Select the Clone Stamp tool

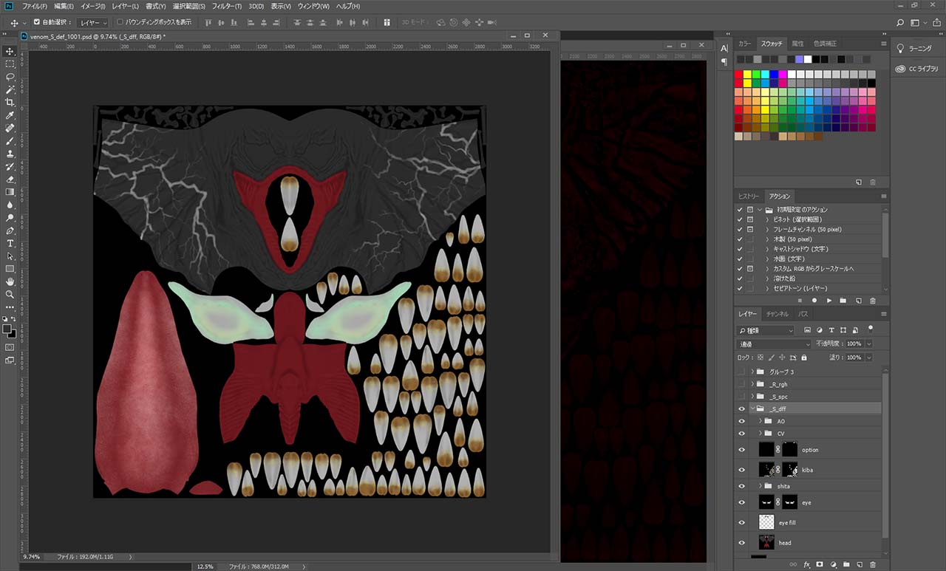pos(10,154)
